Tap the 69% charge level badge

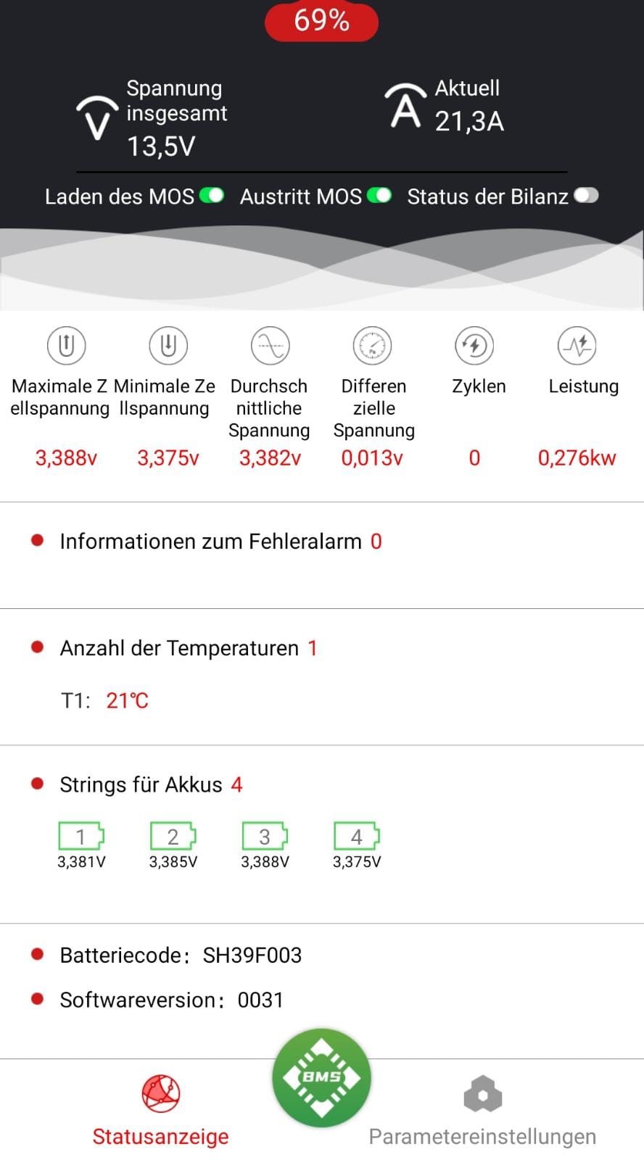pyautogui.click(x=321, y=21)
